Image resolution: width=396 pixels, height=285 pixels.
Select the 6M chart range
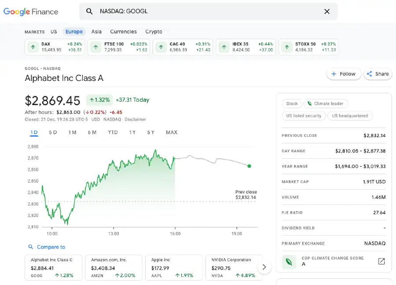[92, 132]
